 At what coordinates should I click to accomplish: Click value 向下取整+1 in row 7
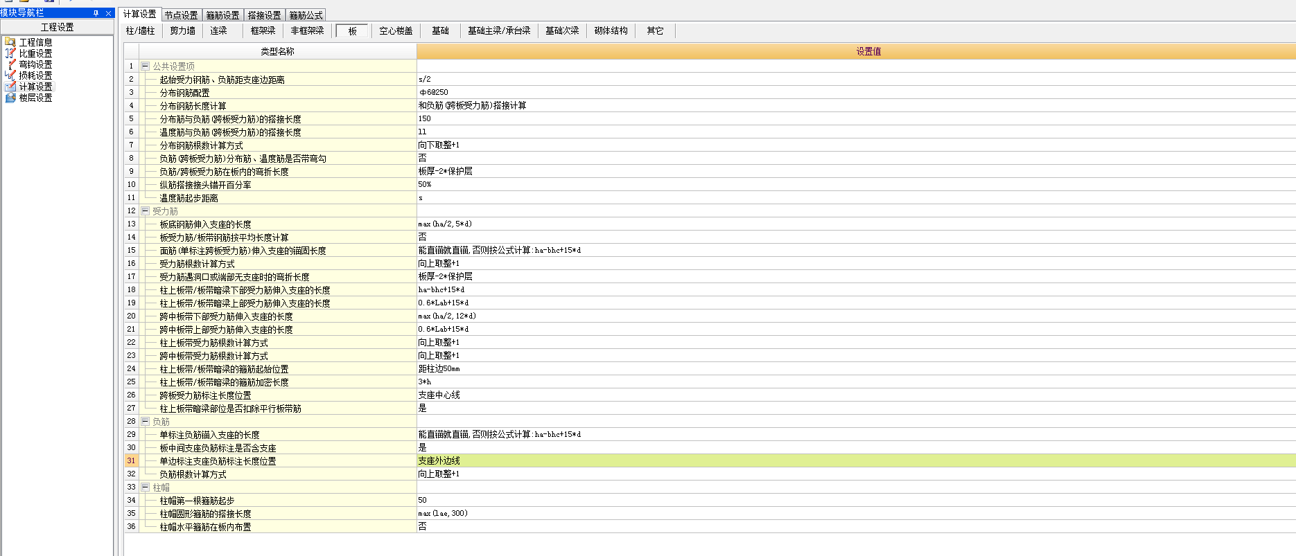(x=857, y=145)
